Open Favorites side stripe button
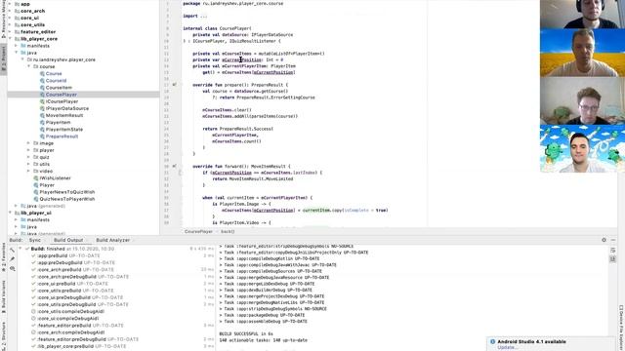The image size is (625, 351). 4,257
